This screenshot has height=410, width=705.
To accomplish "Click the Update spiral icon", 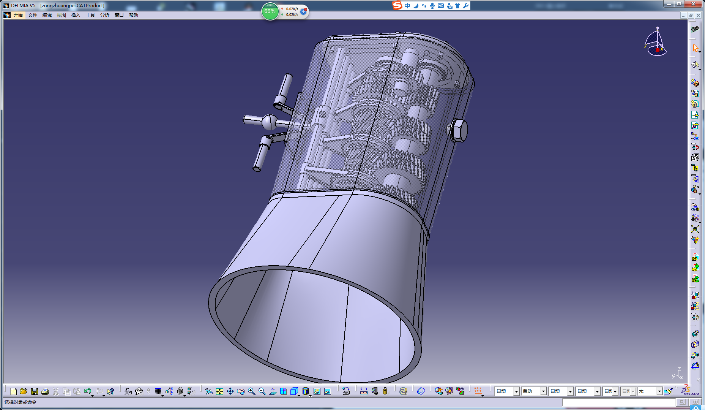I will coord(403,391).
